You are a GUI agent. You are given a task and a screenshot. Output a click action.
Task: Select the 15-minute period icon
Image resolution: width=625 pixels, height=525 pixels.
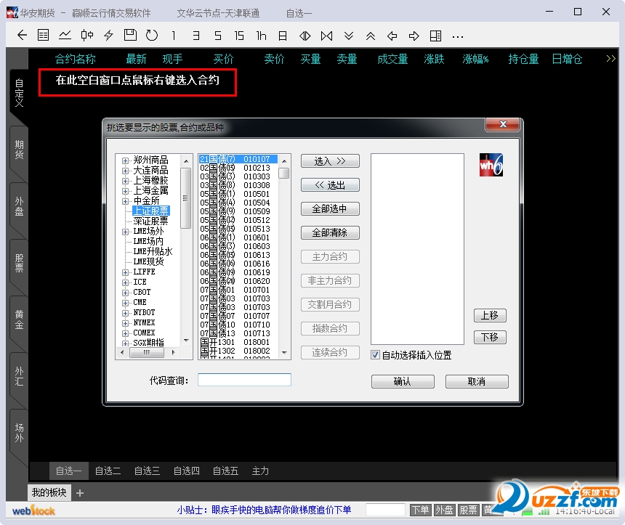(x=239, y=36)
